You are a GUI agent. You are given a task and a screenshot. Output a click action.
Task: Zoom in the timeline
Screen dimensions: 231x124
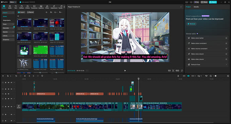pos(228,76)
